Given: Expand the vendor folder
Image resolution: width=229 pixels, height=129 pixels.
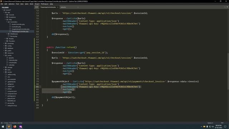Looking at the screenshot, I should 4,72.
